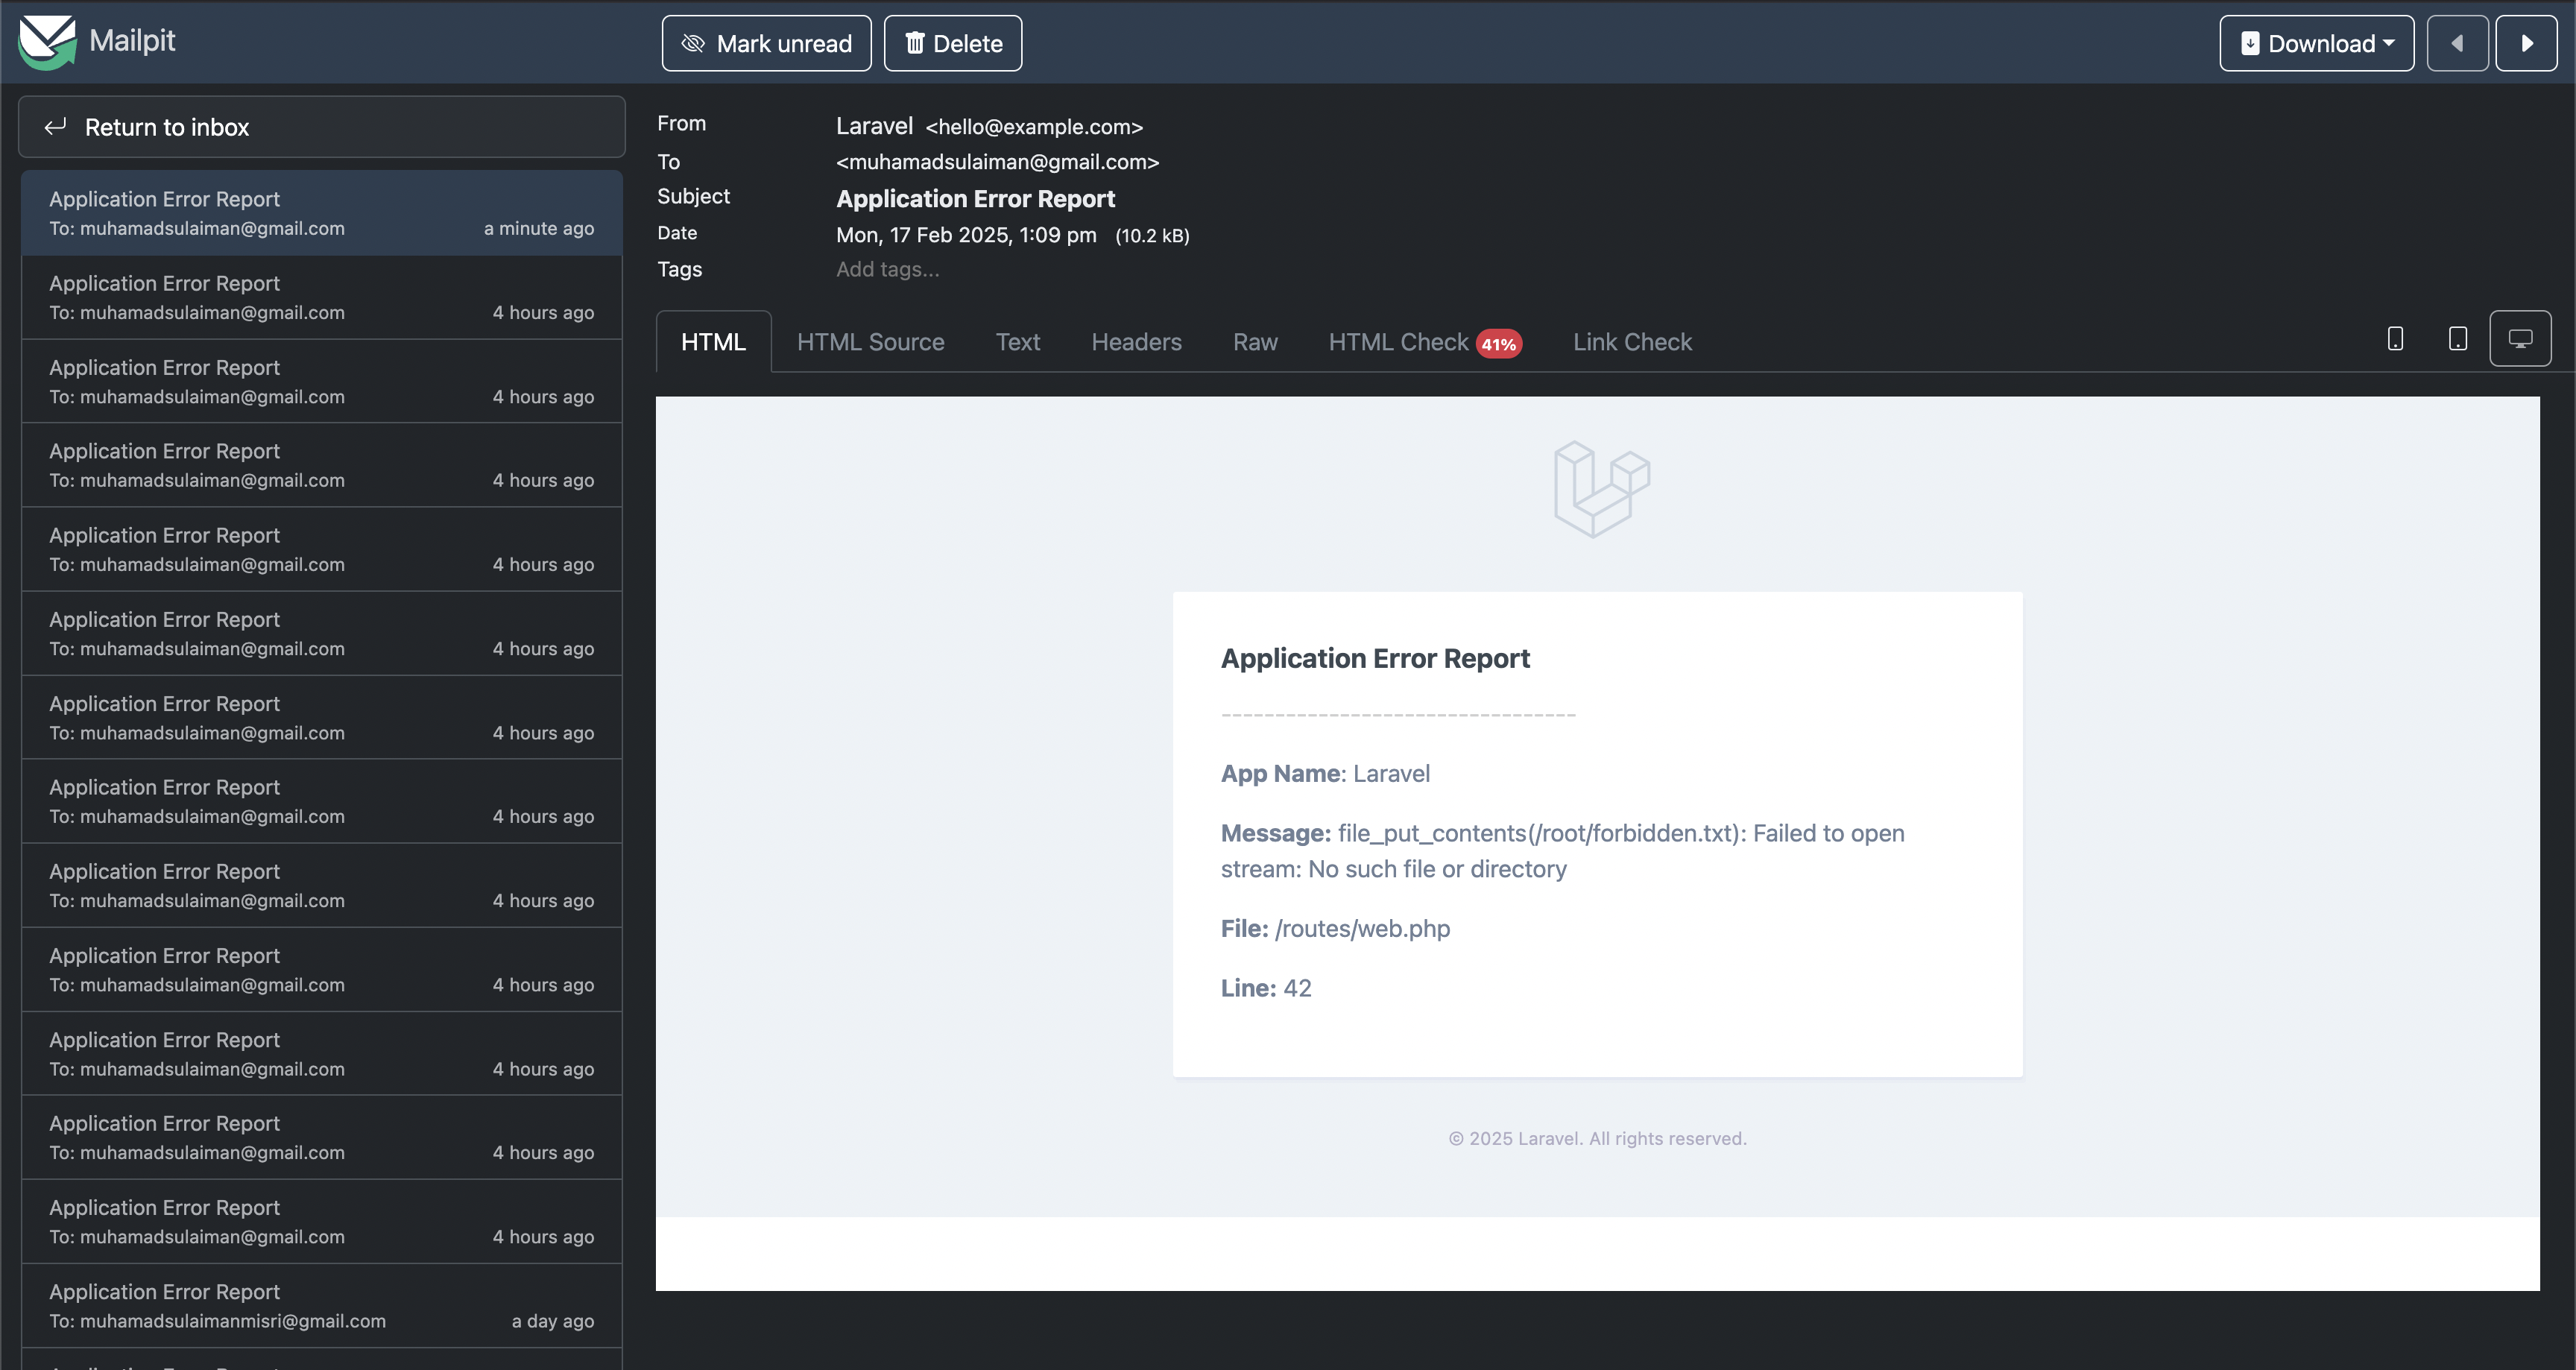Switch to the Headers tab
The height and width of the screenshot is (1370, 2576).
pyautogui.click(x=1136, y=342)
